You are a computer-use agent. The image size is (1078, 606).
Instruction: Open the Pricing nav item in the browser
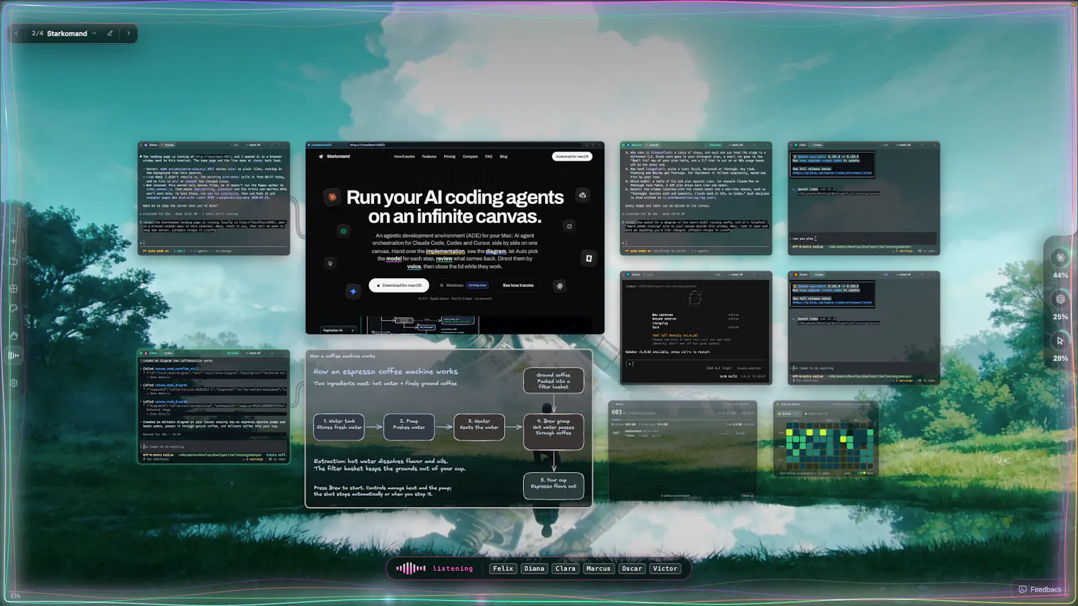(x=449, y=156)
